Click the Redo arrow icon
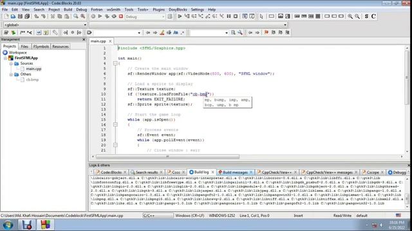Image resolution: width=412 pixels, height=231 pixels. click(x=43, y=17)
